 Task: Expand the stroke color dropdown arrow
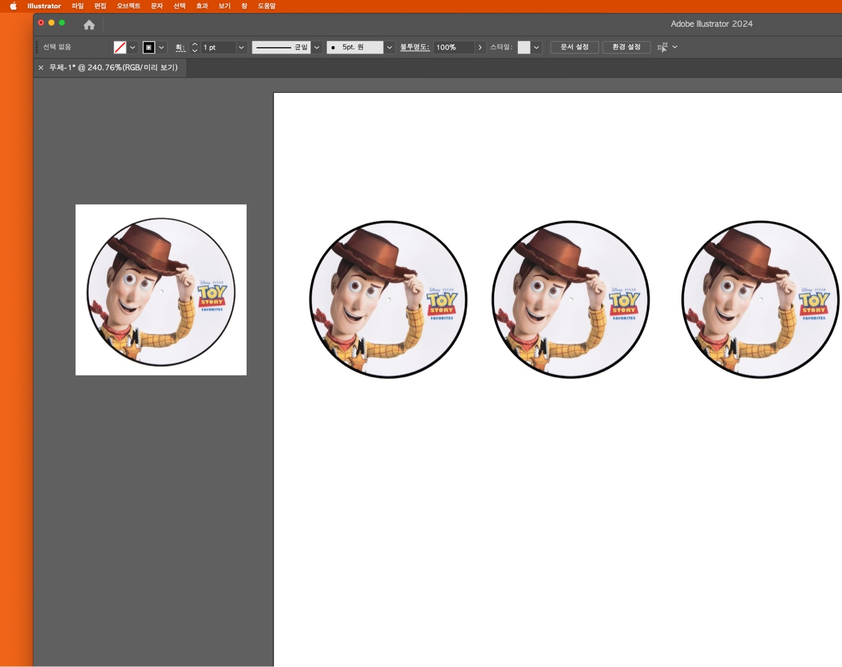click(162, 47)
